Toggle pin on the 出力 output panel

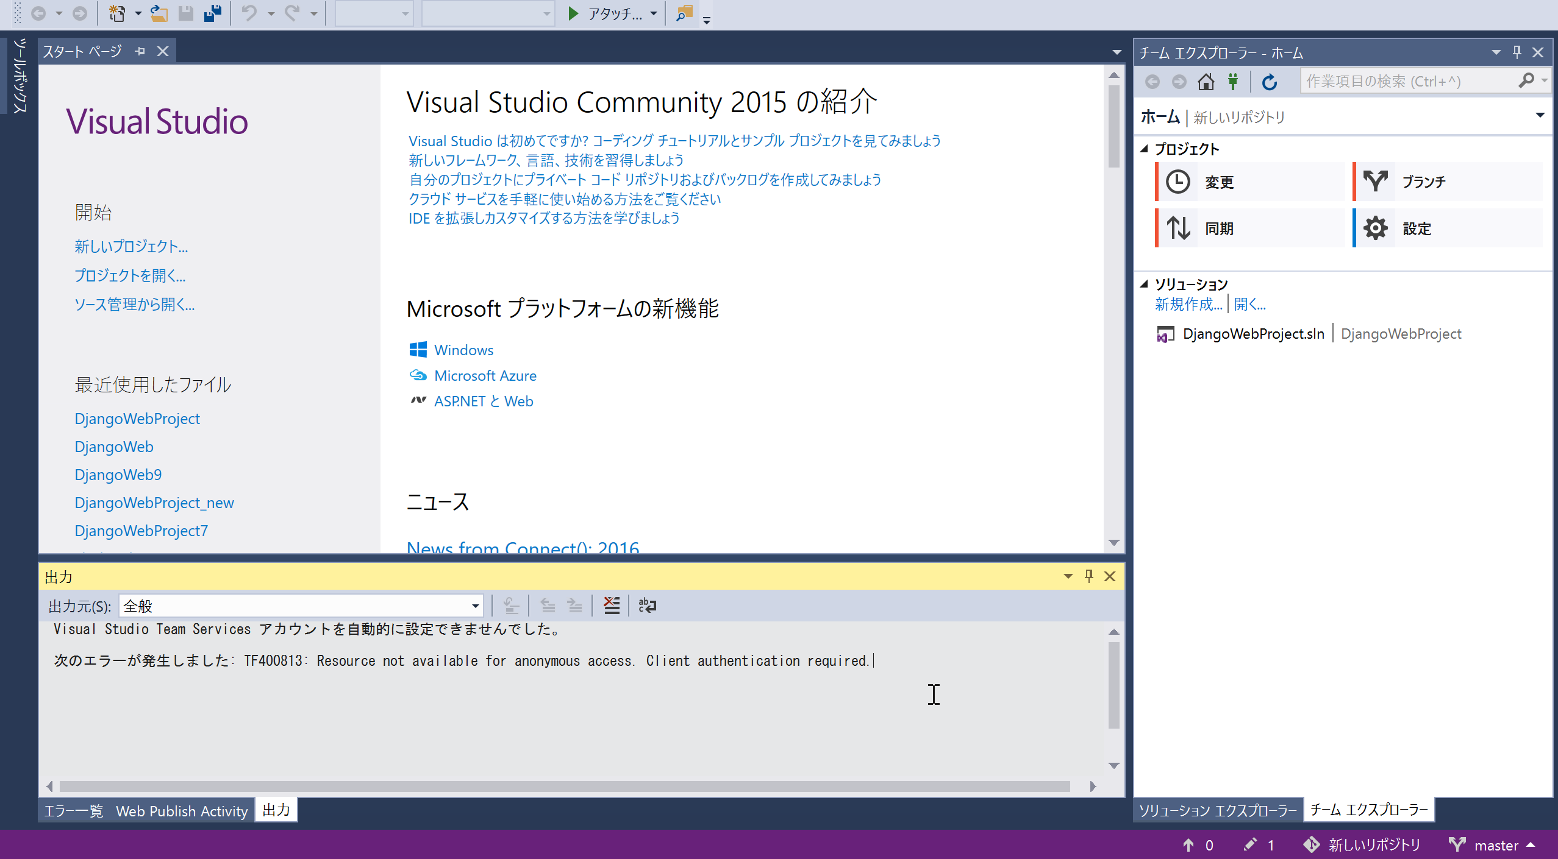click(x=1089, y=576)
